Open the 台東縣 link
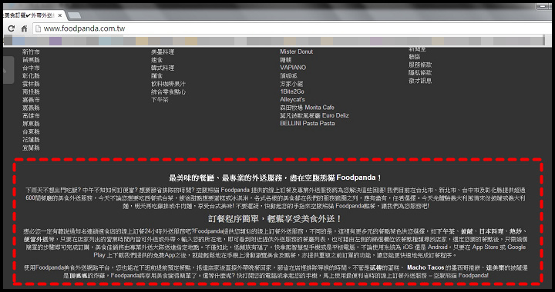555x292 pixels. [31, 132]
